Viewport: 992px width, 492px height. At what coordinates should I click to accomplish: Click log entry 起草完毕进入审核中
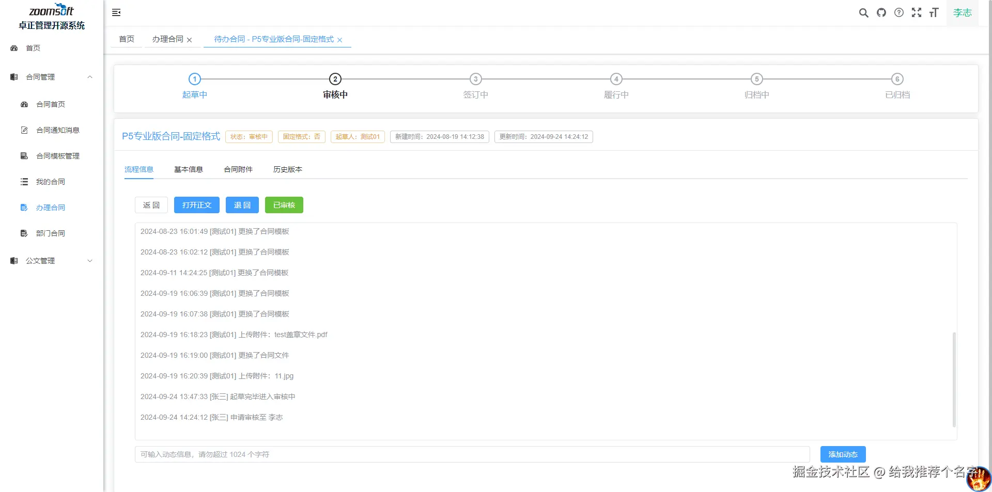click(218, 396)
